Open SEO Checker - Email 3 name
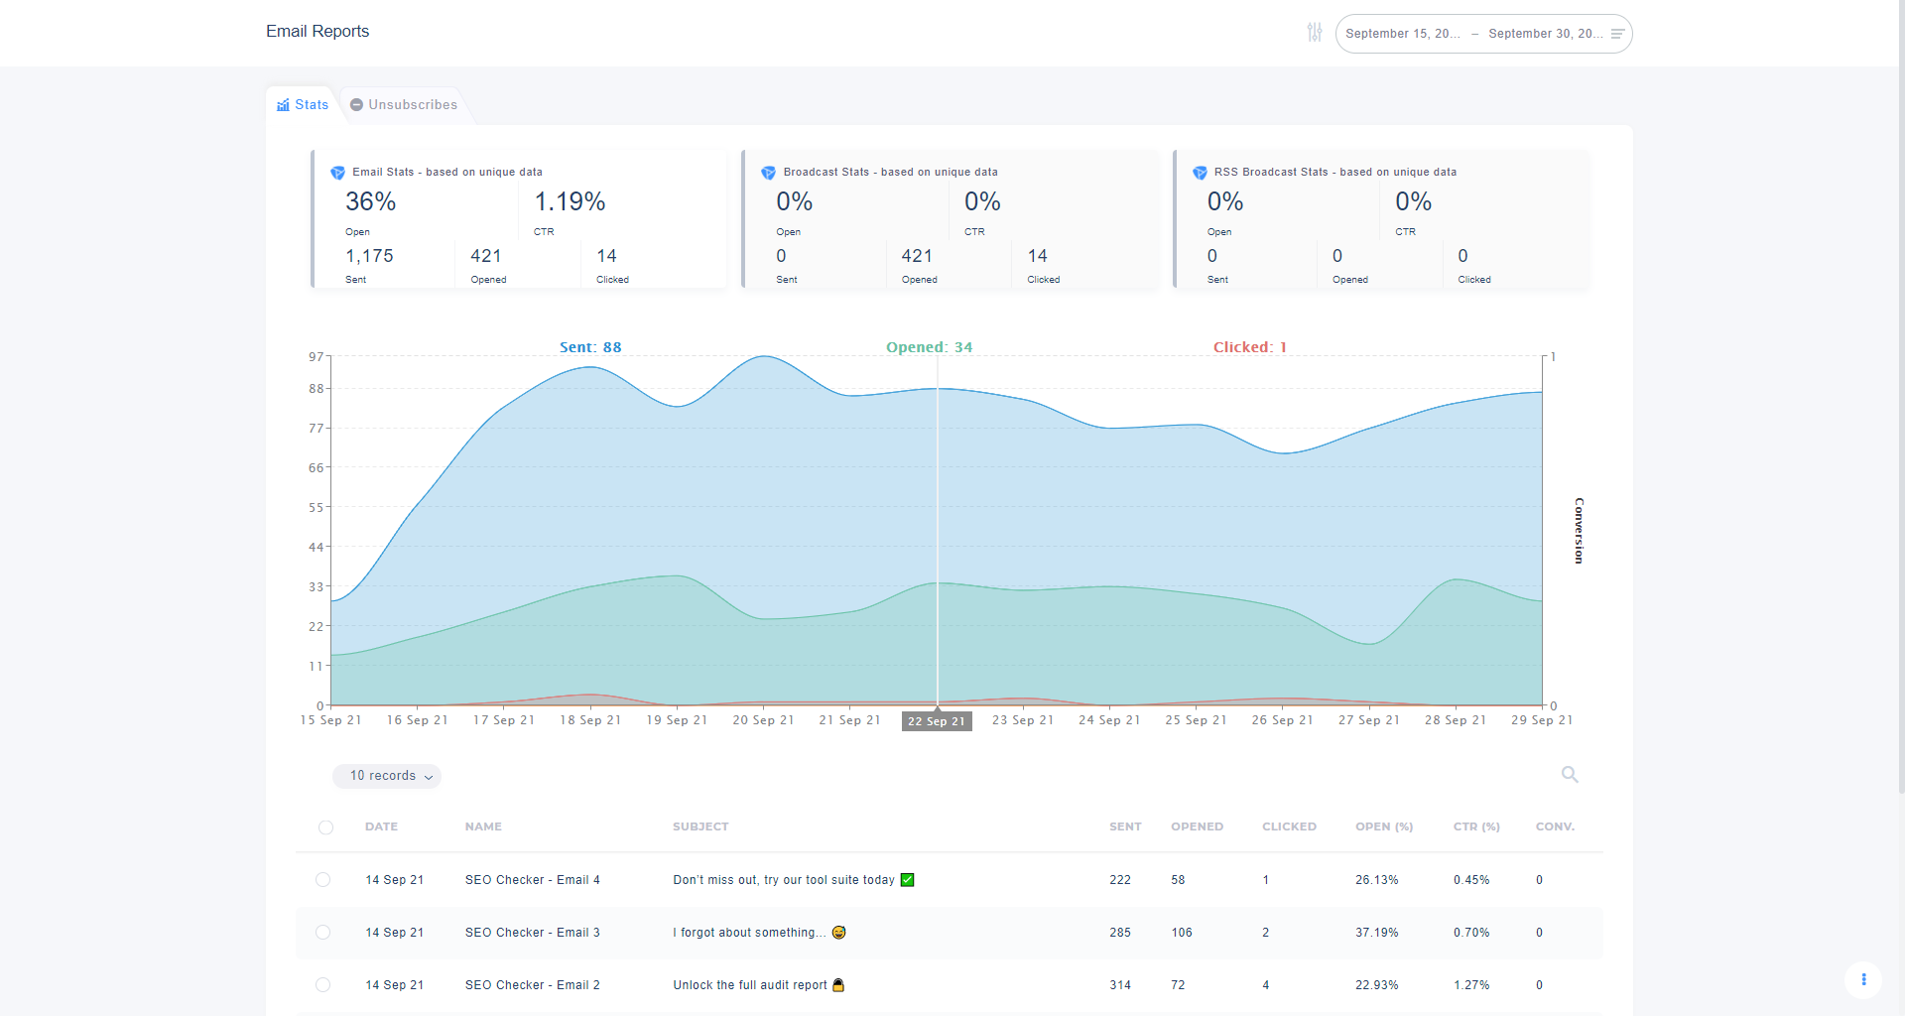Image resolution: width=1905 pixels, height=1016 pixels. [x=532, y=933]
